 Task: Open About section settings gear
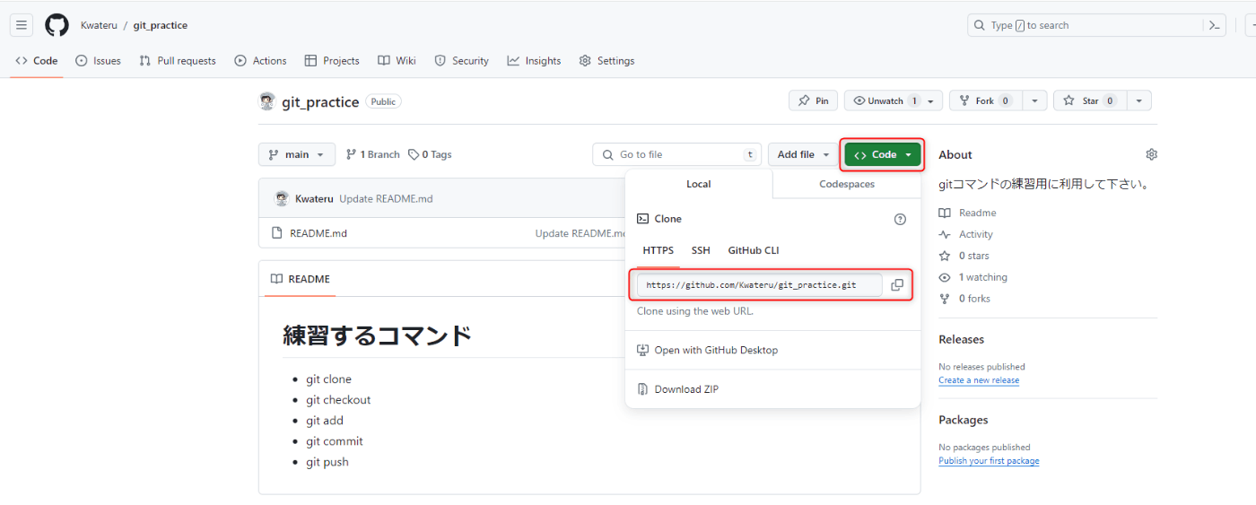[x=1151, y=154]
